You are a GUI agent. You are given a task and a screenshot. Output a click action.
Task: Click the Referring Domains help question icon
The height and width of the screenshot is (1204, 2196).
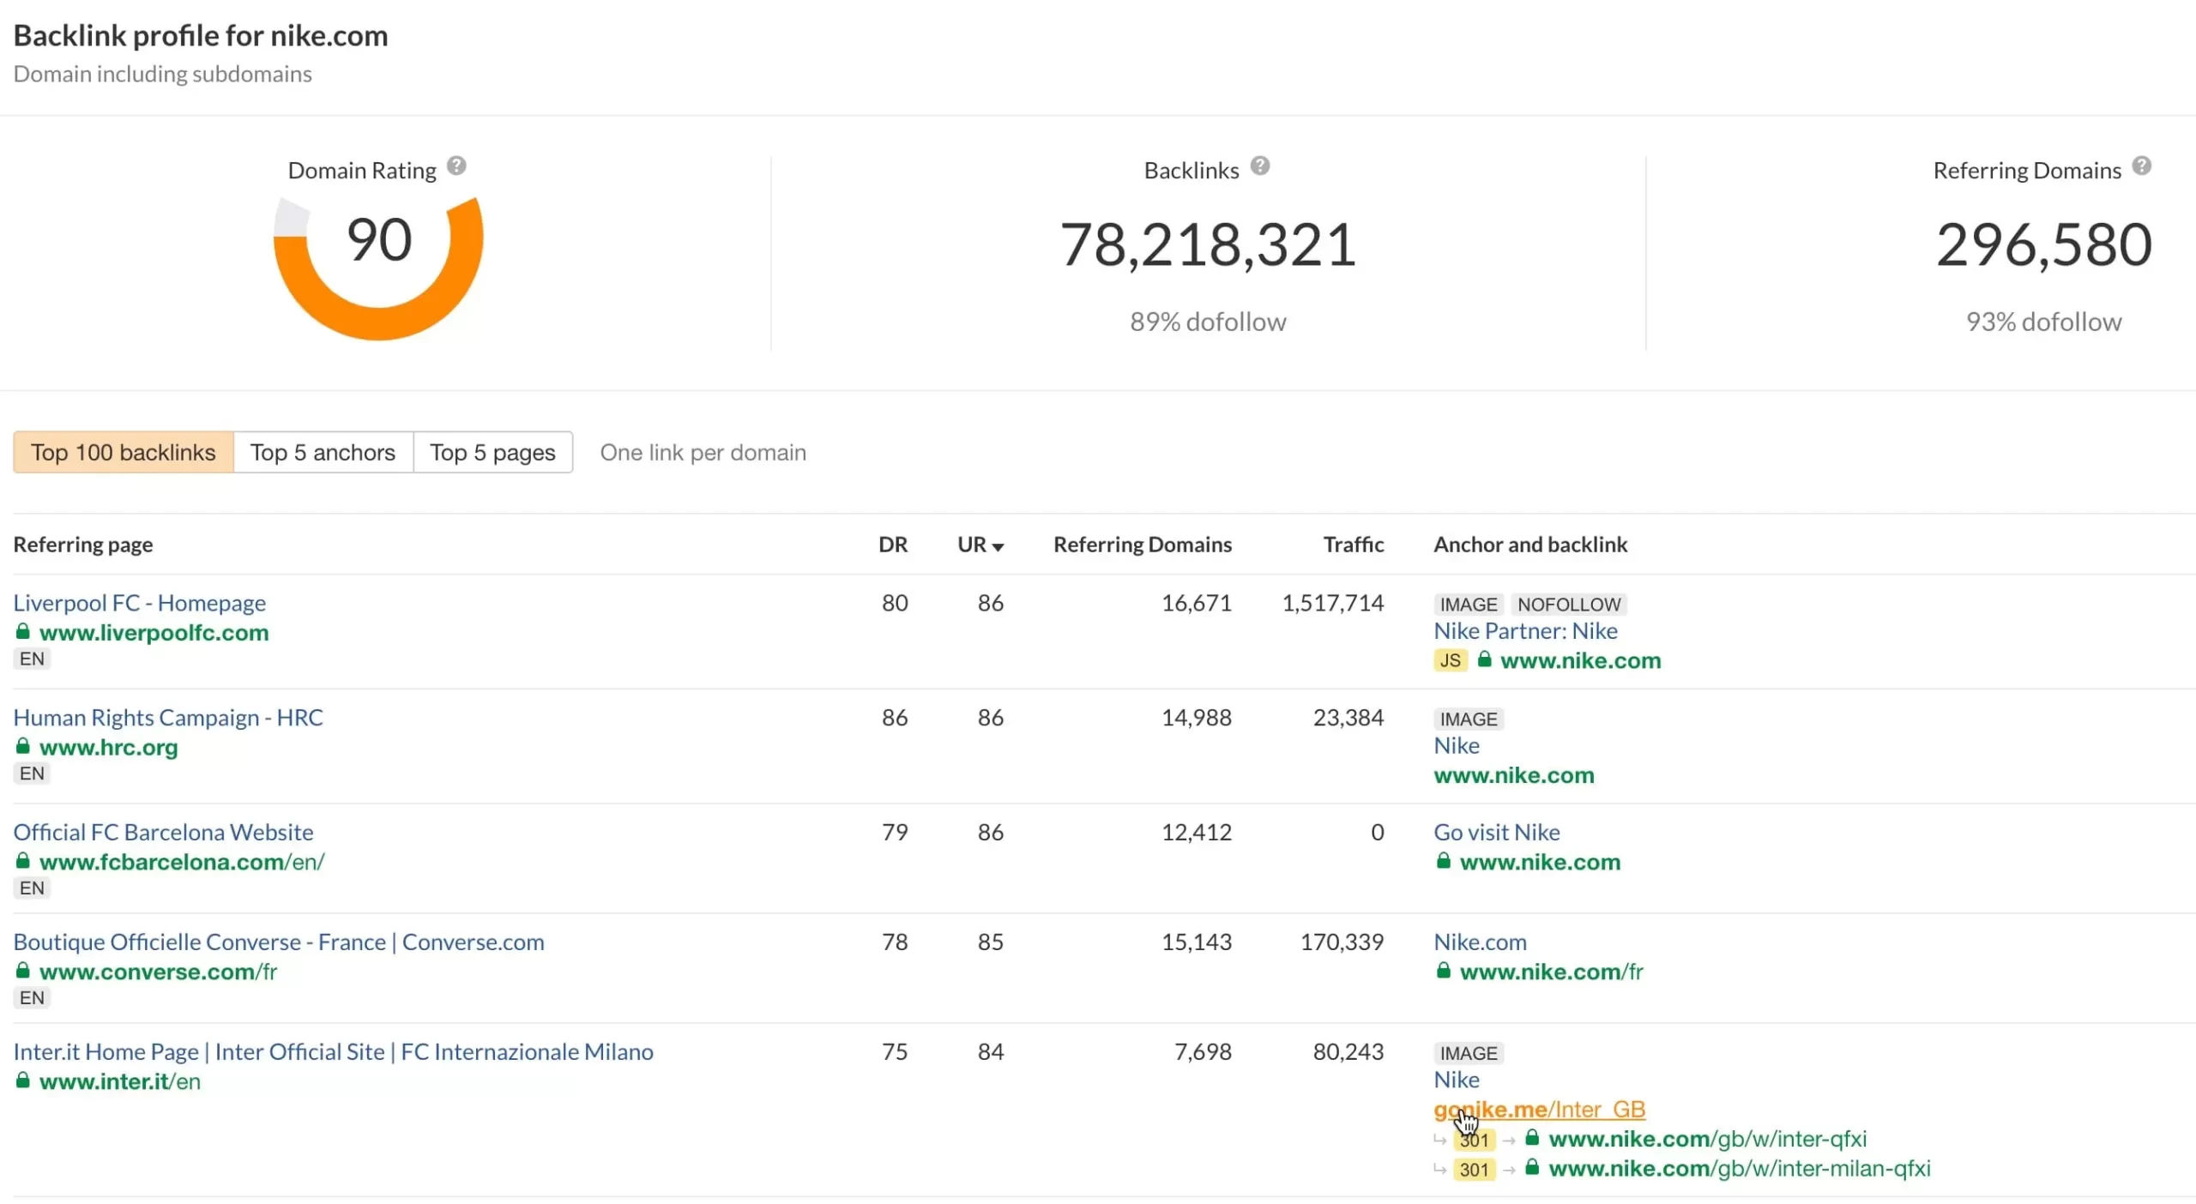click(2141, 166)
